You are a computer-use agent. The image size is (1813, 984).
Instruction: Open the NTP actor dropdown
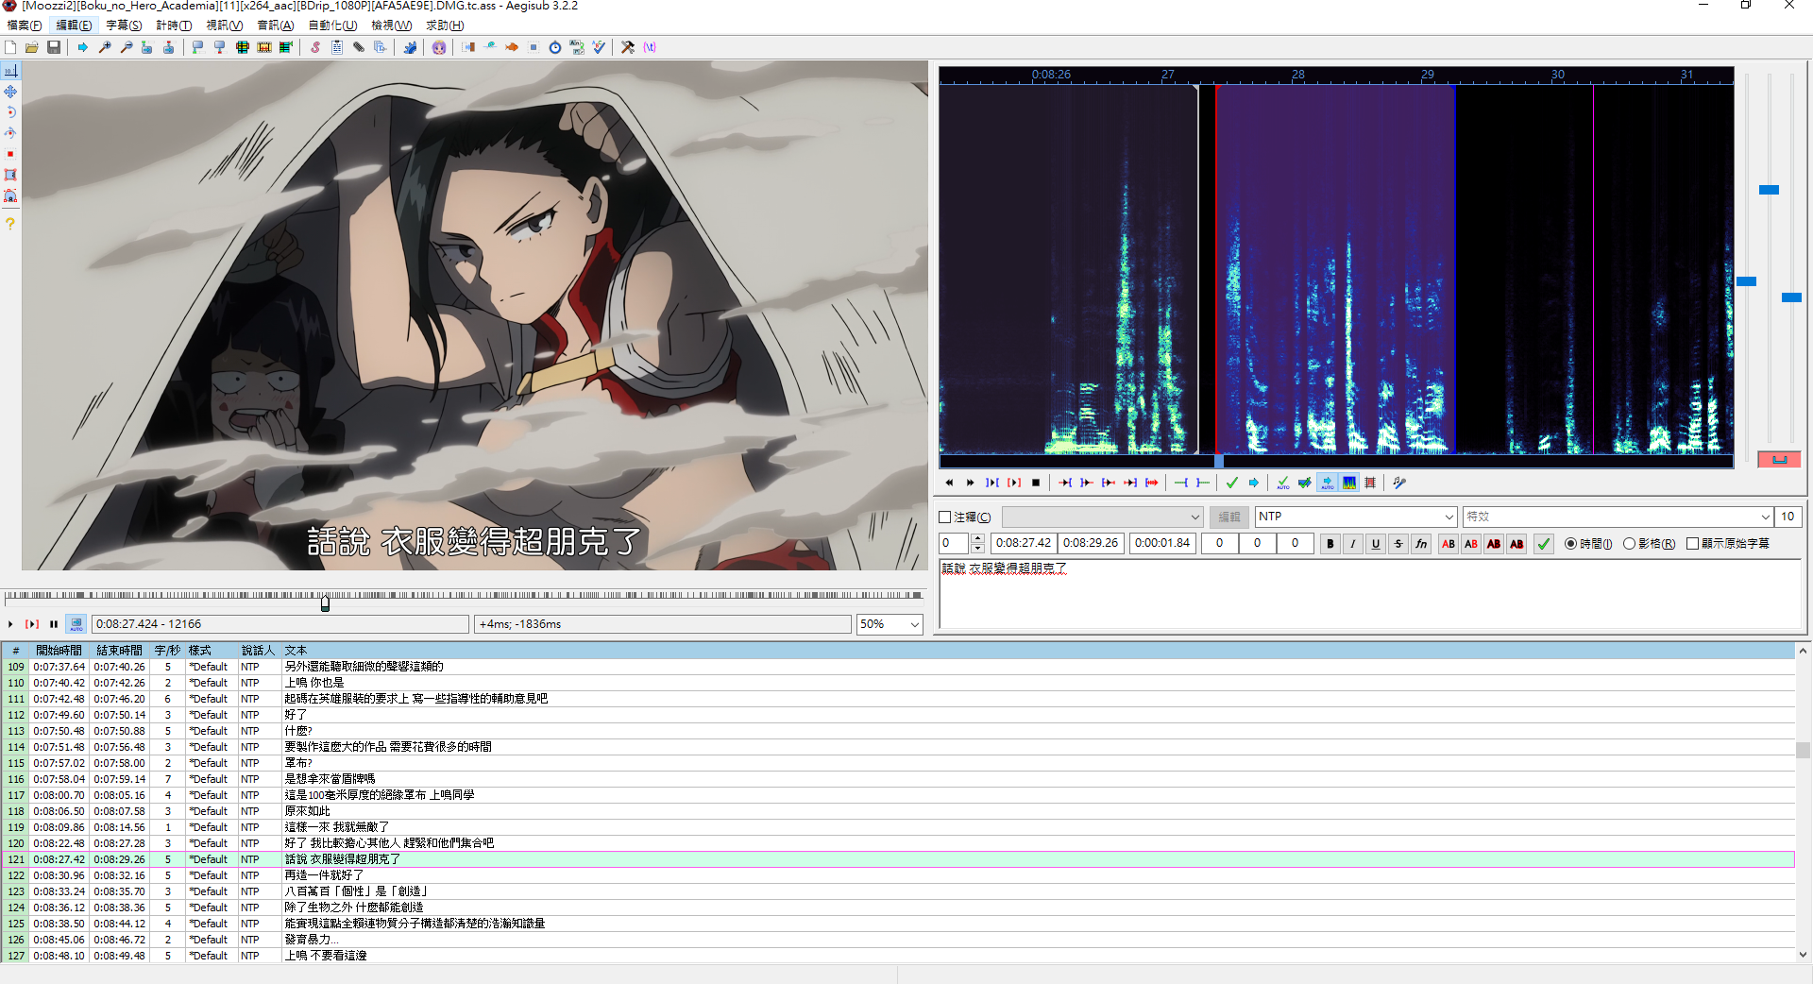1449,517
